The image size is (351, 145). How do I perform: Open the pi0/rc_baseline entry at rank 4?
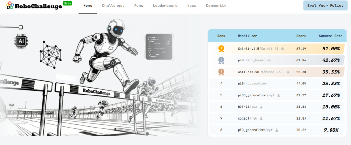tap(252, 84)
